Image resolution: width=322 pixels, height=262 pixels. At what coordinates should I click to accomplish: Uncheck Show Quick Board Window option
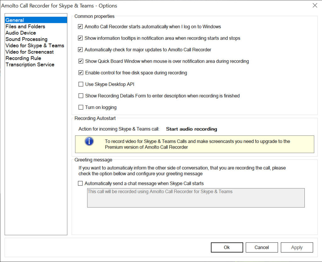tap(81, 61)
